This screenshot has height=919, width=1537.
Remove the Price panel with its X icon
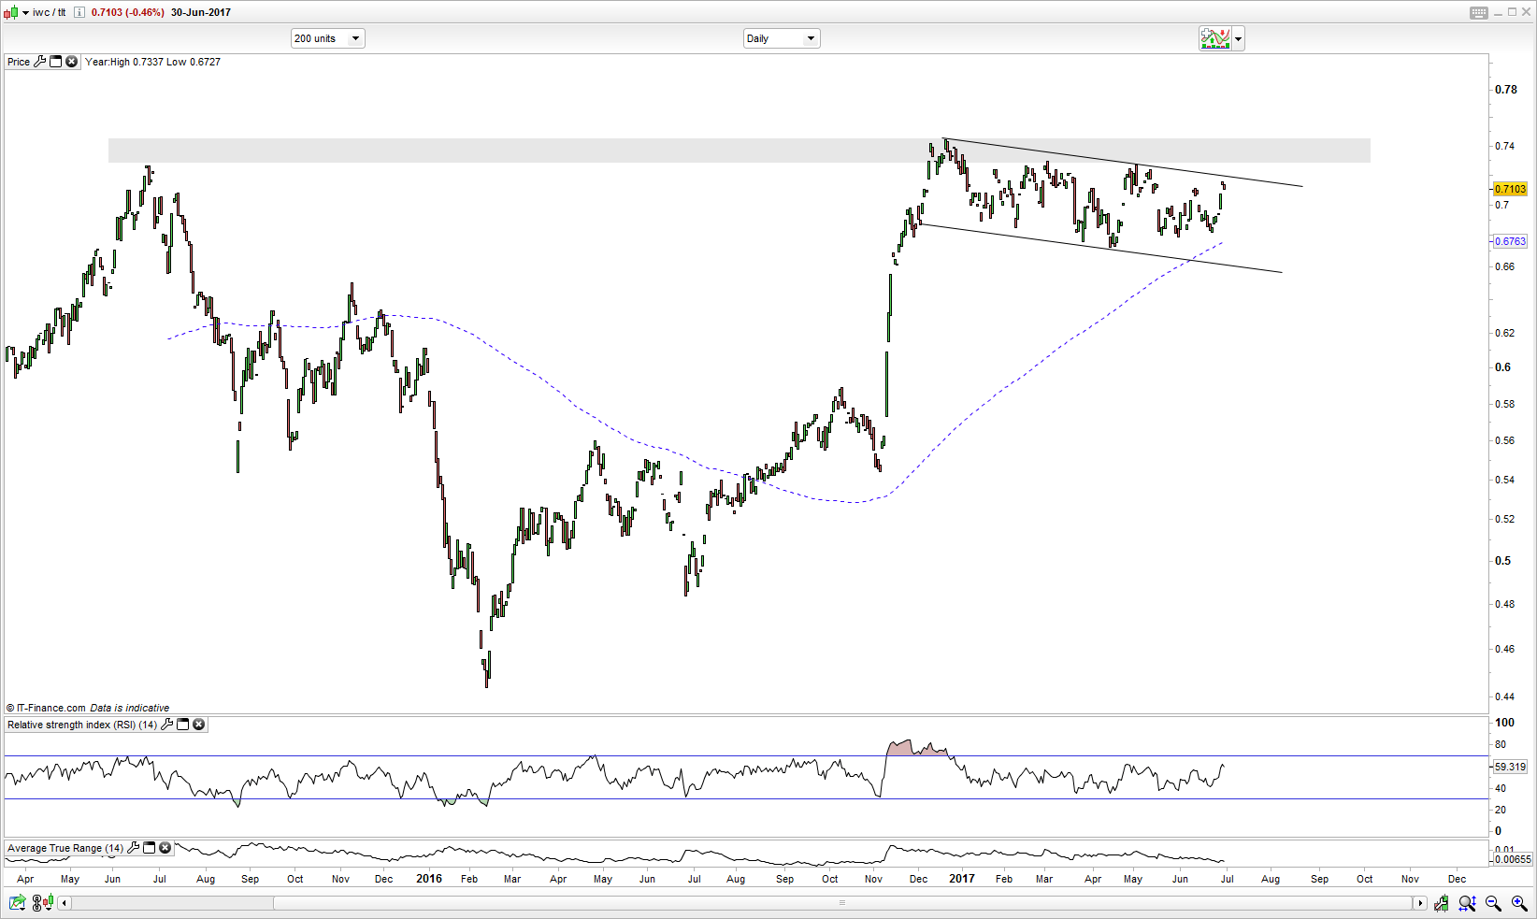[71, 62]
